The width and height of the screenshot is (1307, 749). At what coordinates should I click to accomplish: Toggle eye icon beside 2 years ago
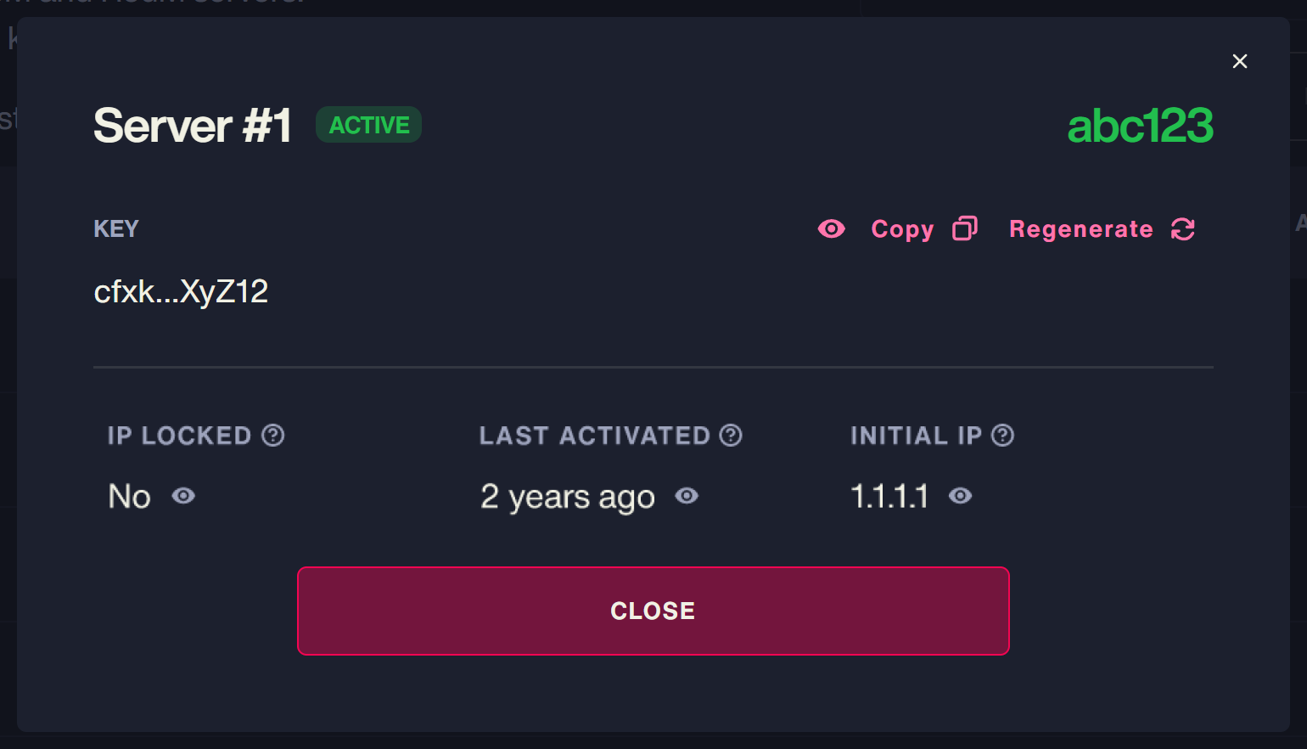(x=687, y=496)
